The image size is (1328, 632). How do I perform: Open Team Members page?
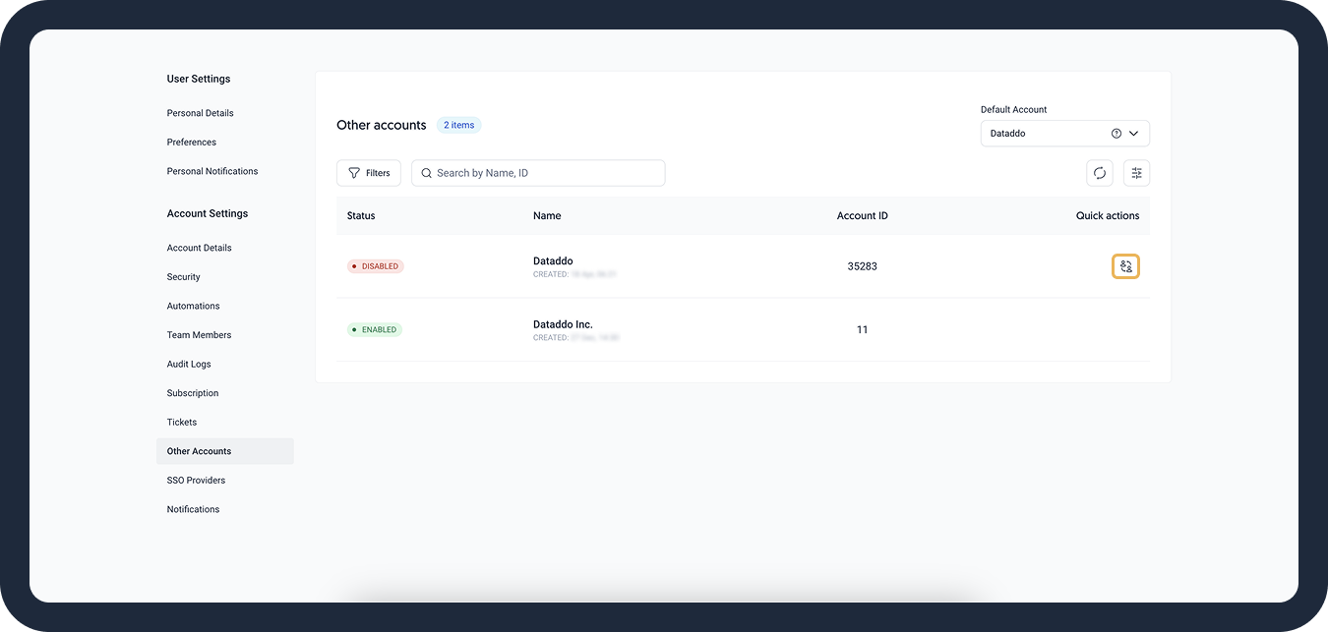pyautogui.click(x=200, y=335)
